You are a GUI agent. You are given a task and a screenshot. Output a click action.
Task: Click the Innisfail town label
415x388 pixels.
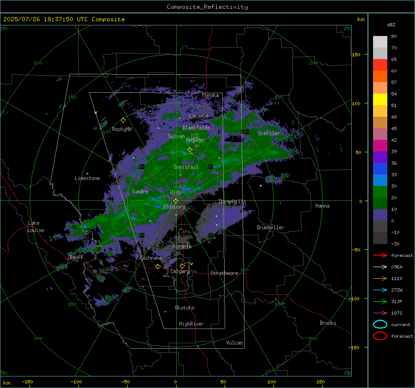click(186, 167)
